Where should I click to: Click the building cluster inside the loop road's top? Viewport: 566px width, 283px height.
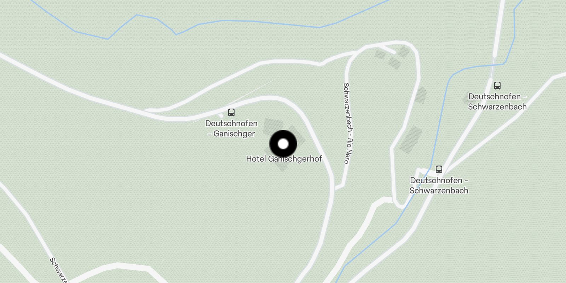tap(392, 58)
